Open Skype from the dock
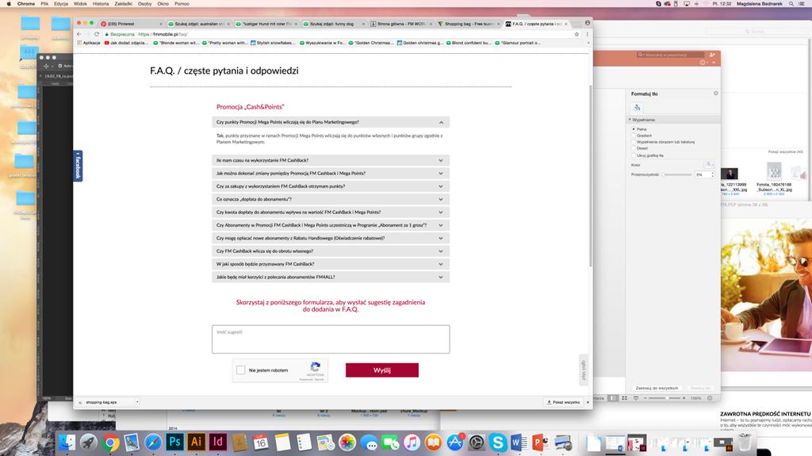This screenshot has width=812, height=456. pyautogui.click(x=498, y=442)
